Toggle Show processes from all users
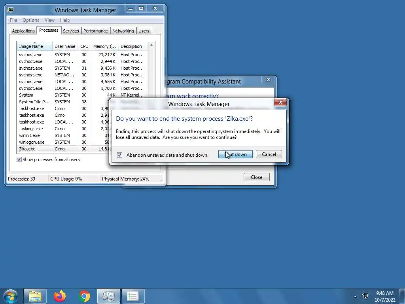The width and height of the screenshot is (405, 304). (19, 160)
